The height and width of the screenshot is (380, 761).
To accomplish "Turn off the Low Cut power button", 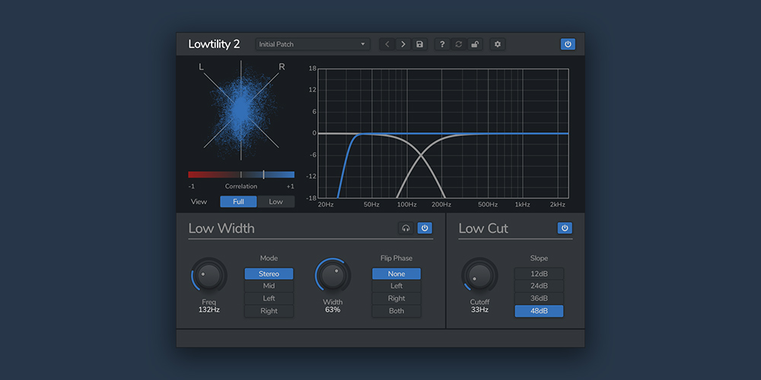I will tap(565, 228).
